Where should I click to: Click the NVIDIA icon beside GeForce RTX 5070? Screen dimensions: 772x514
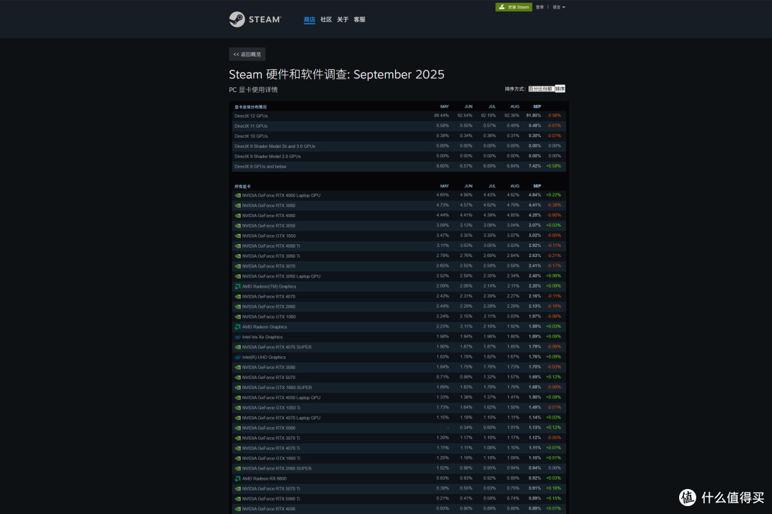(x=238, y=377)
